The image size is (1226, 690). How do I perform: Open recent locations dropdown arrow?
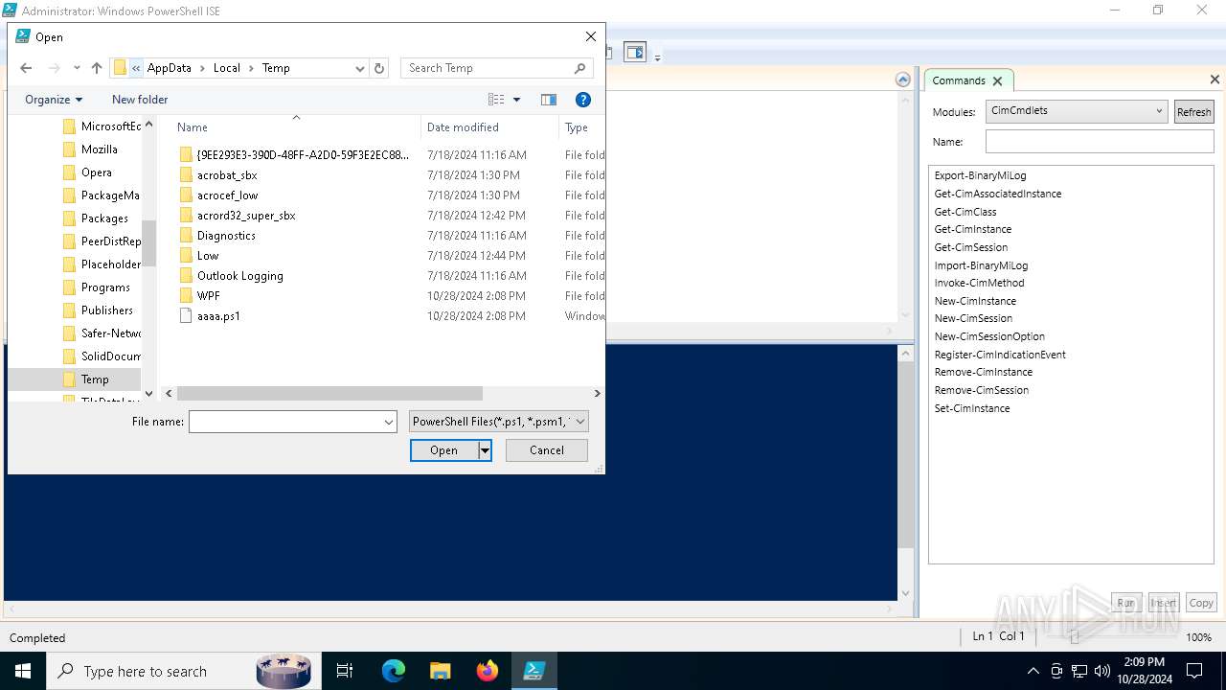(77, 68)
